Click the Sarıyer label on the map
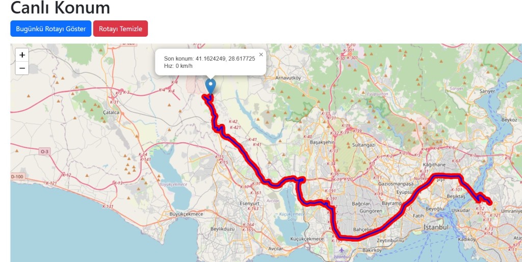 (x=487, y=91)
